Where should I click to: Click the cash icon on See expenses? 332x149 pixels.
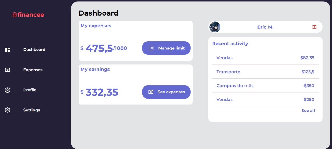pos(151,92)
